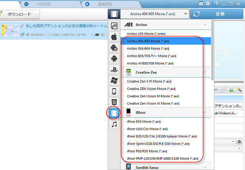Switch to the 動画再生 tab
Viewport: 245px width, 170px height.
point(105,4)
